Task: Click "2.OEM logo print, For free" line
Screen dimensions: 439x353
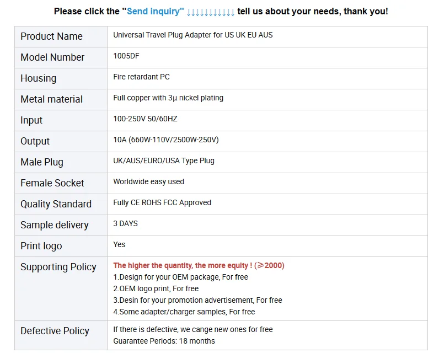Action: 156,288
